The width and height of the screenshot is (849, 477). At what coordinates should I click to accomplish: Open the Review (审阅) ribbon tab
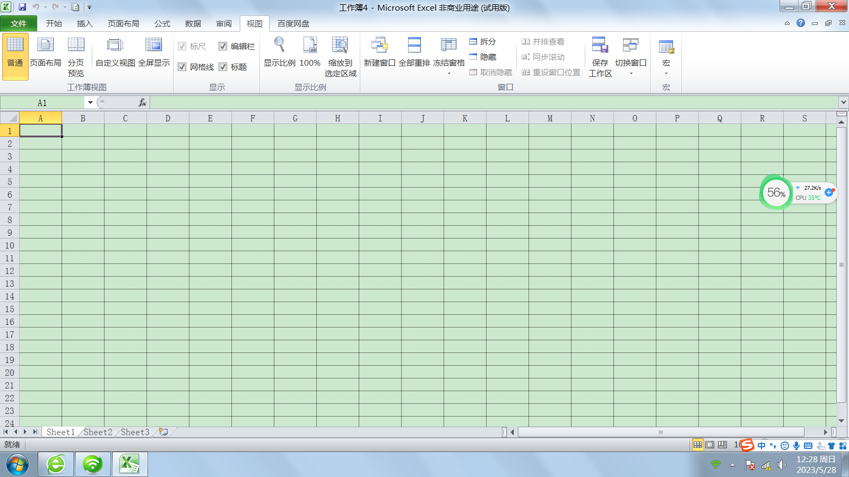click(224, 23)
